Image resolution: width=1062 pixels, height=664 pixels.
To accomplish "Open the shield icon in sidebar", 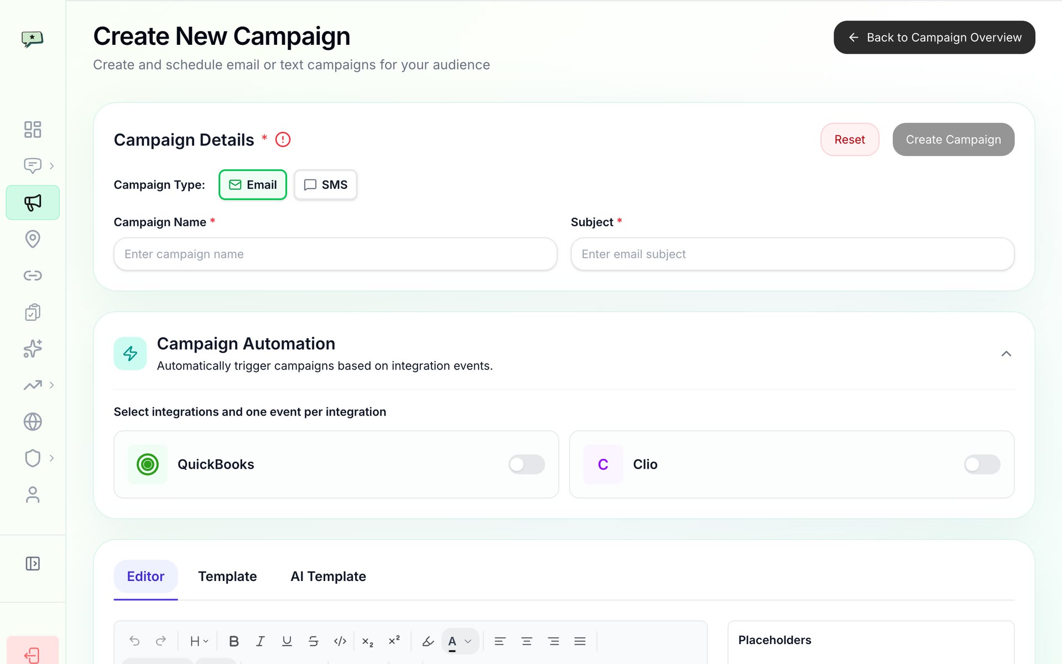I will tap(33, 458).
